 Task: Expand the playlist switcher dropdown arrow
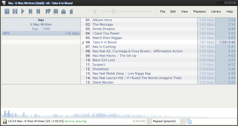pyautogui.click(x=148, y=121)
